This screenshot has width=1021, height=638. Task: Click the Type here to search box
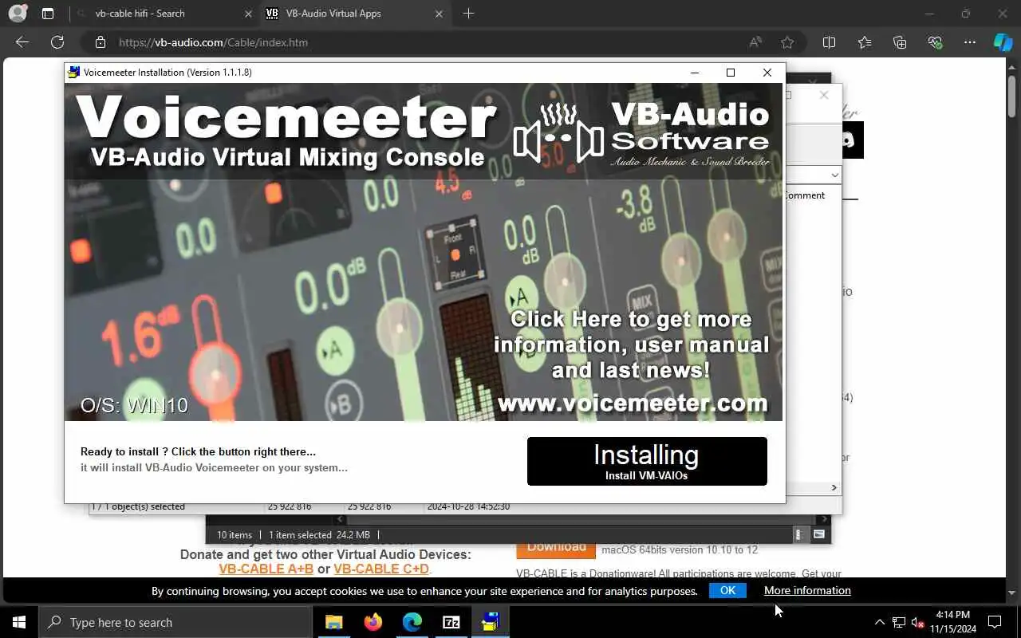click(175, 622)
